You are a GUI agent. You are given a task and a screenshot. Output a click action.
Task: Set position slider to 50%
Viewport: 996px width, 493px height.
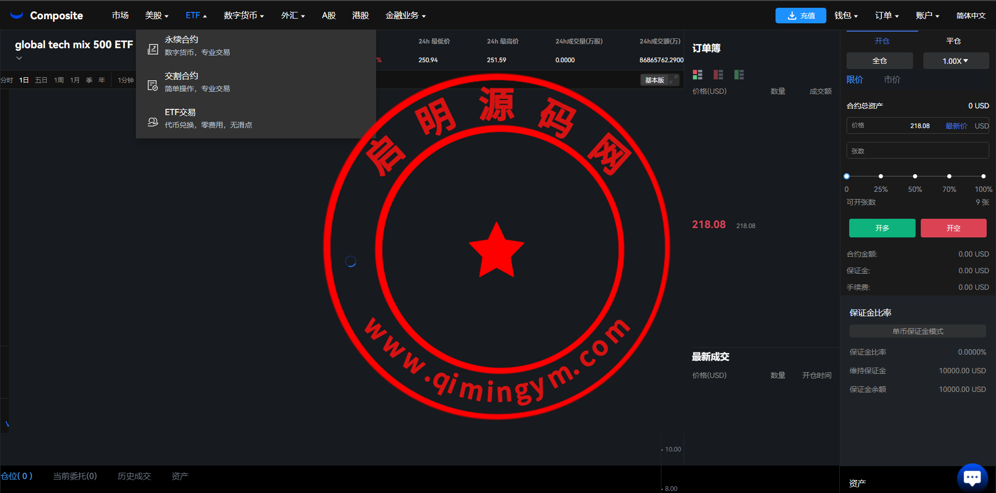coord(915,176)
